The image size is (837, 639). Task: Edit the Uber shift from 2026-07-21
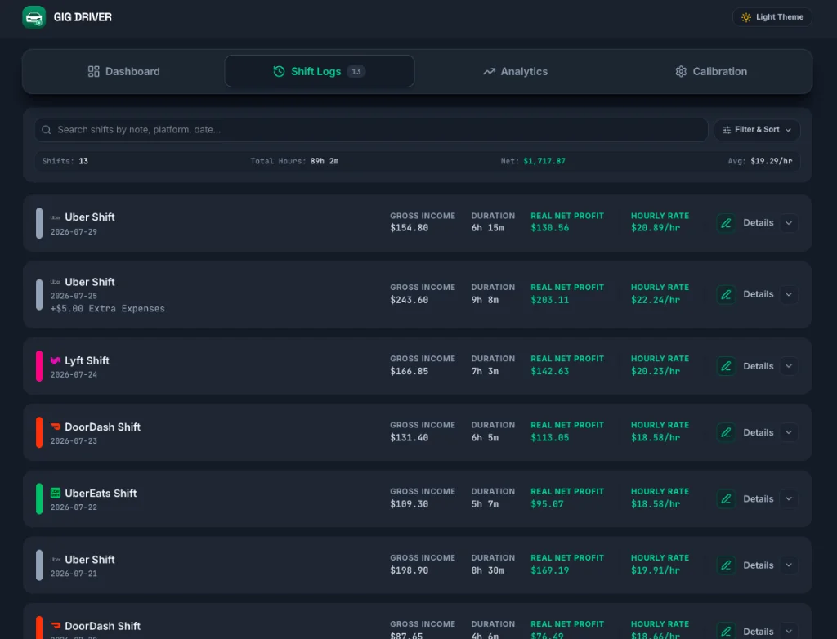pos(726,565)
